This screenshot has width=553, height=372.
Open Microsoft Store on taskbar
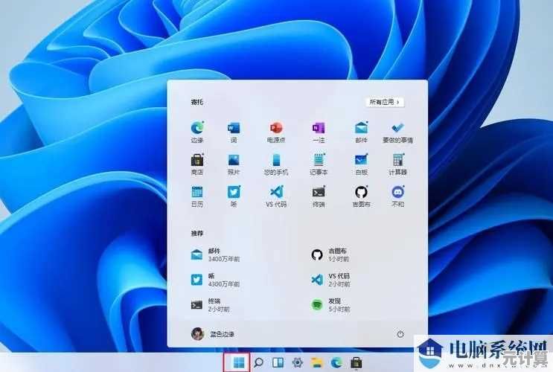click(x=357, y=362)
